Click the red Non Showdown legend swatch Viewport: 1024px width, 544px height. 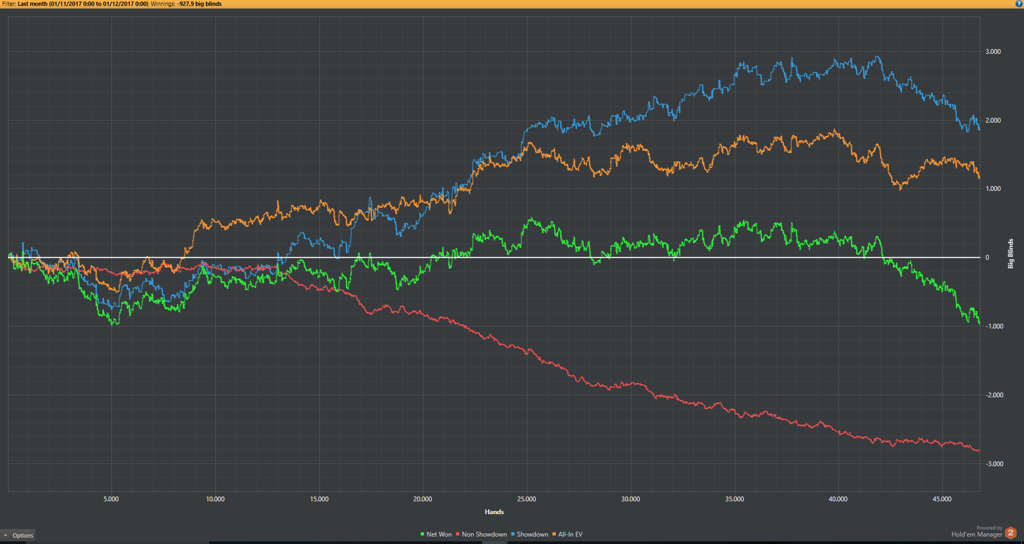(x=458, y=534)
